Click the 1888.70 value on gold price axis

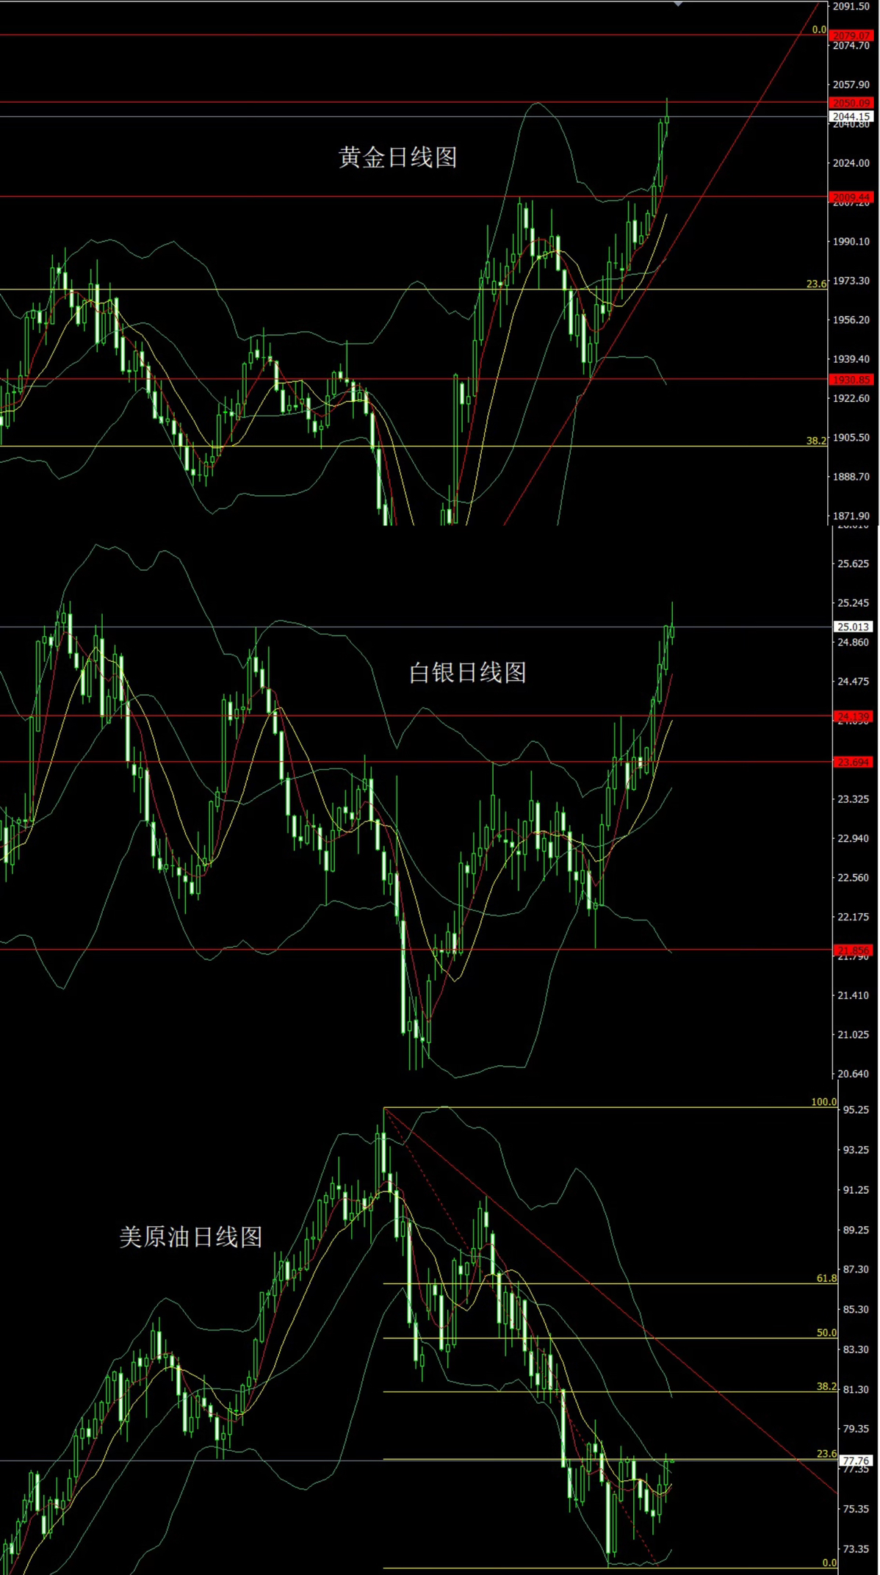(x=851, y=477)
